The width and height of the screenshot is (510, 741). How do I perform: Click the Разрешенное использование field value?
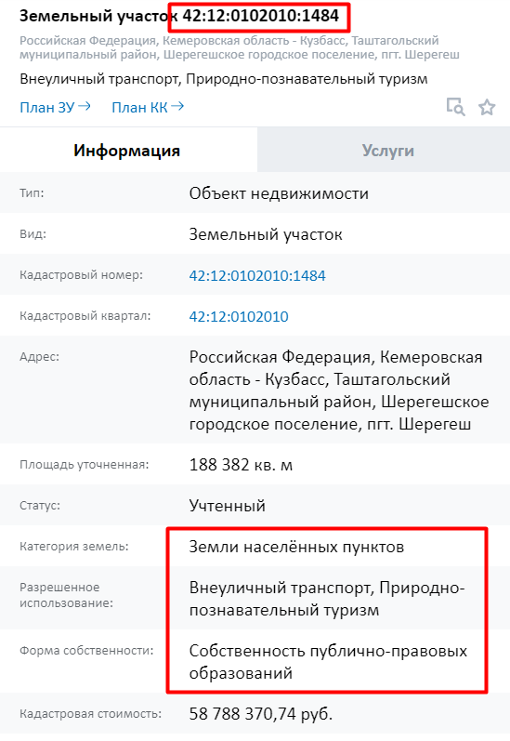[327, 598]
